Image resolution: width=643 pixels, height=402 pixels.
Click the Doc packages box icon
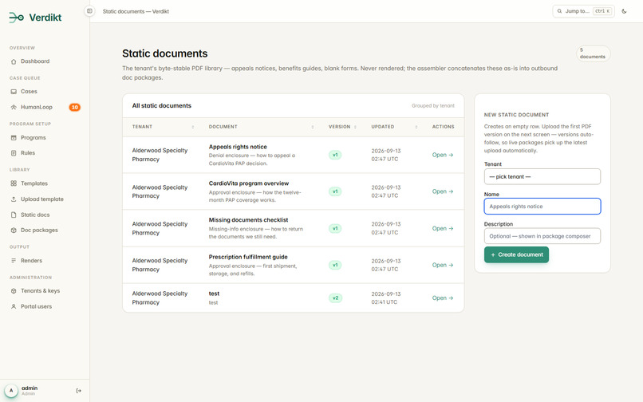click(14, 231)
